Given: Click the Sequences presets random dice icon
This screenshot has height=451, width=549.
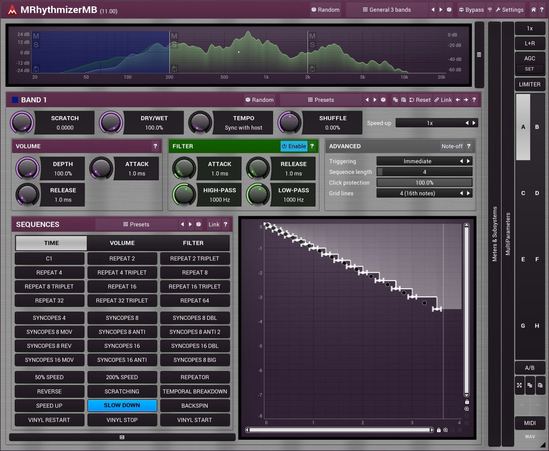Looking at the screenshot, I should 199,224.
